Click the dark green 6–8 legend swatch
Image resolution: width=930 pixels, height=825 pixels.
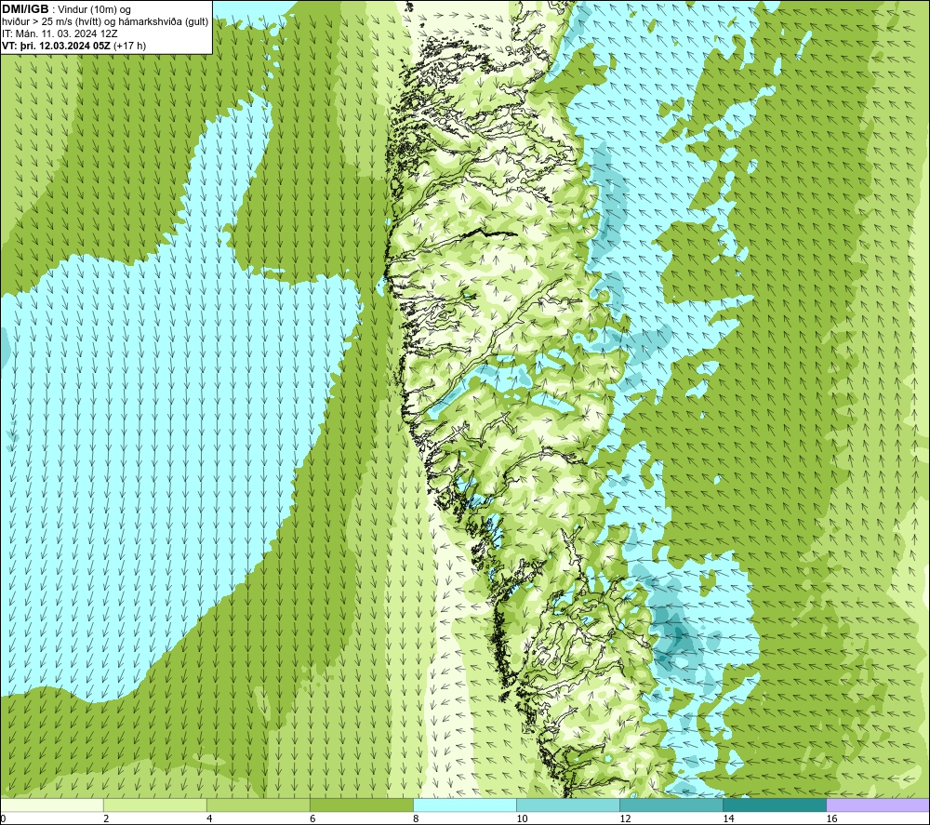tap(362, 805)
